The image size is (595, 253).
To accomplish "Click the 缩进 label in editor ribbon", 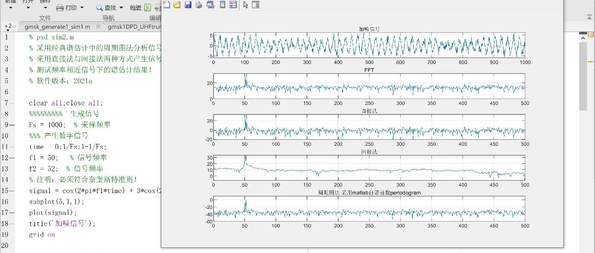I will tap(136, 7).
